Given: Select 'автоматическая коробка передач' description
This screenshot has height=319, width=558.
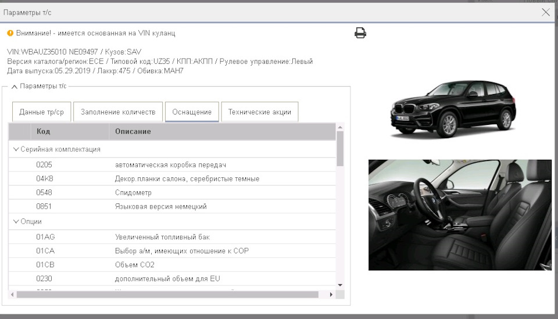Looking at the screenshot, I should pos(170,164).
